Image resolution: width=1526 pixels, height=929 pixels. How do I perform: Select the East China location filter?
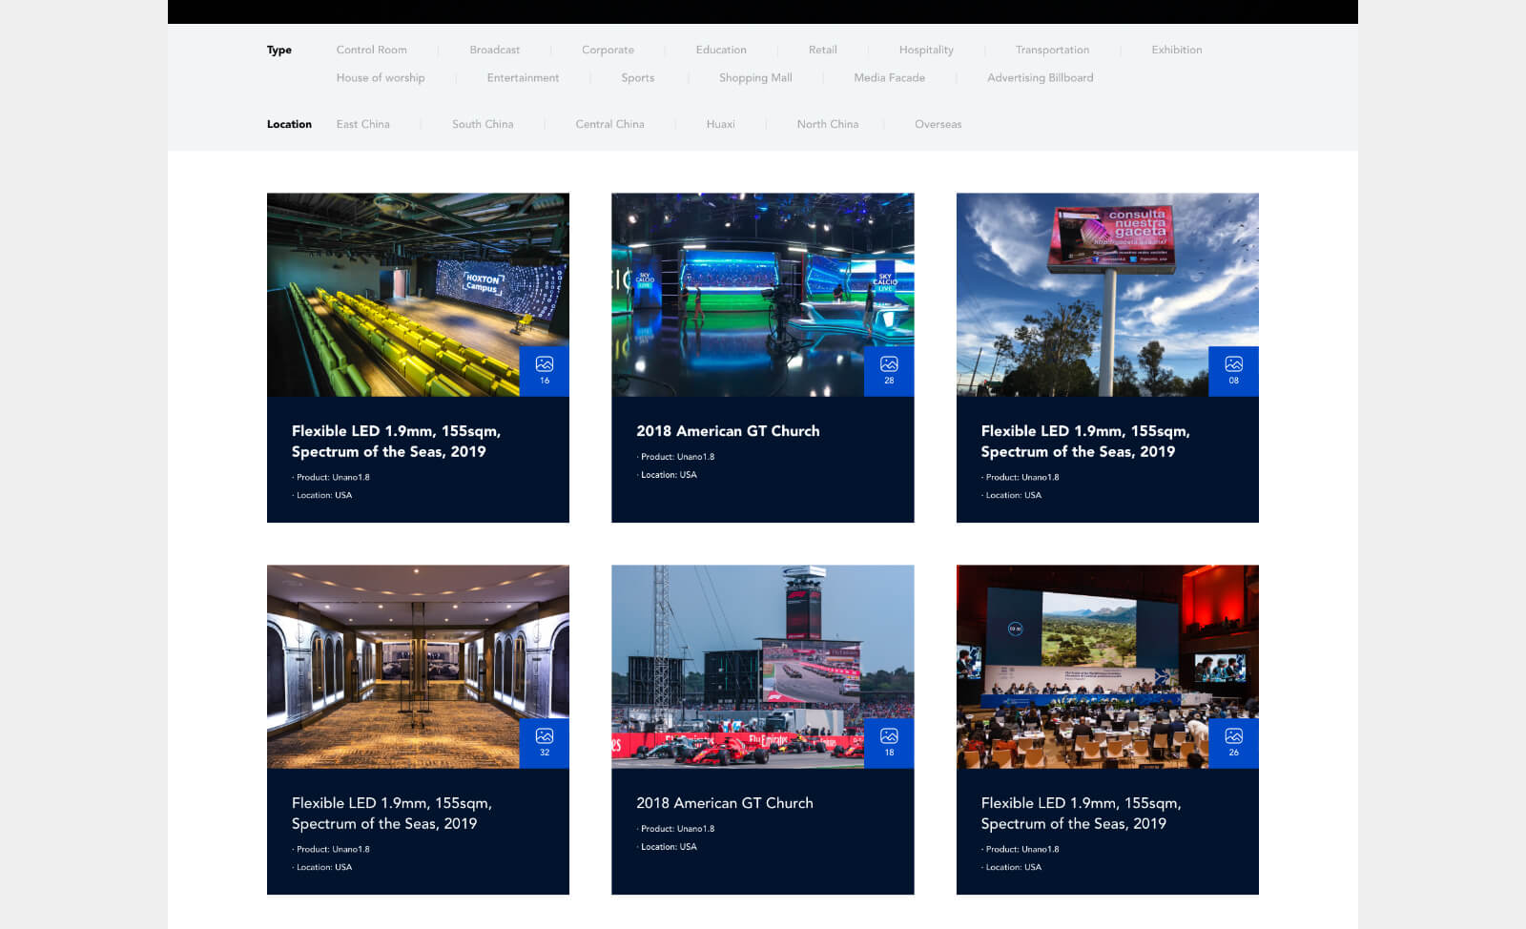click(362, 124)
